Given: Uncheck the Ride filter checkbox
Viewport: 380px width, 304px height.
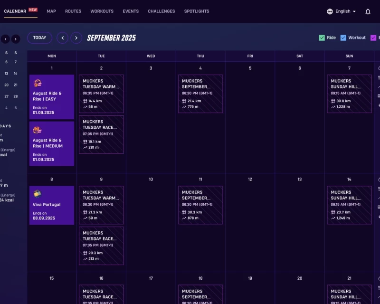Looking at the screenshot, I should (322, 38).
